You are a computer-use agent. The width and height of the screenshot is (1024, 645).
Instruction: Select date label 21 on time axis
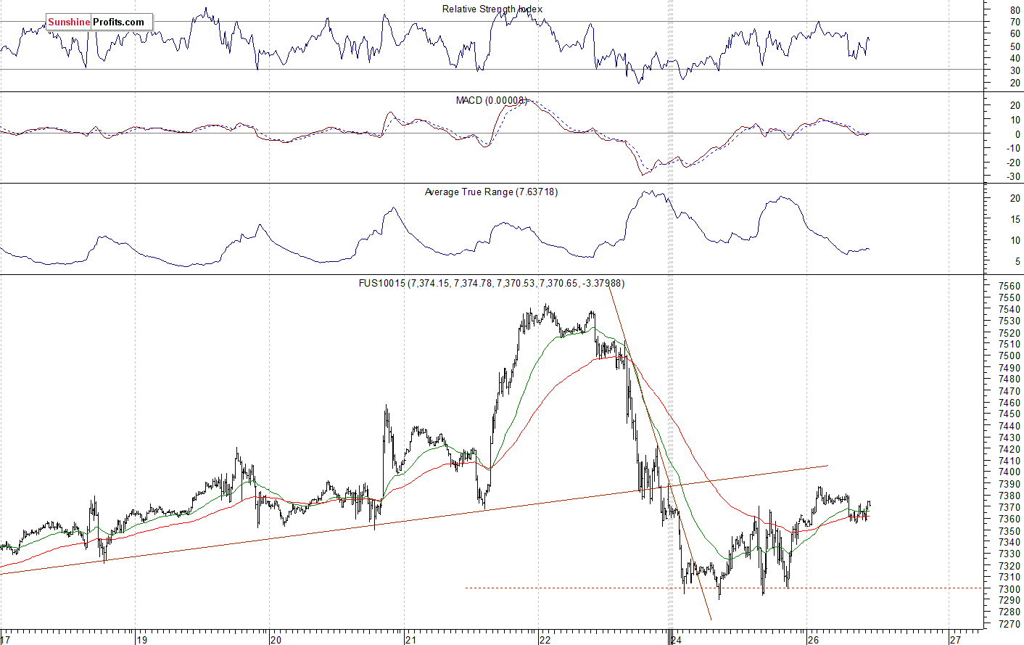(x=410, y=640)
